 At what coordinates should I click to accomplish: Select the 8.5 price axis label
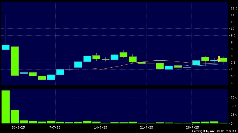click(233, 49)
